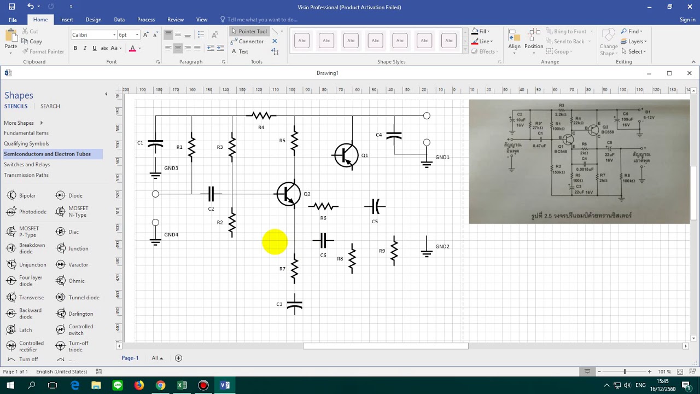Choose the Ohmic stencil shape
700x394 pixels.
click(x=71, y=281)
